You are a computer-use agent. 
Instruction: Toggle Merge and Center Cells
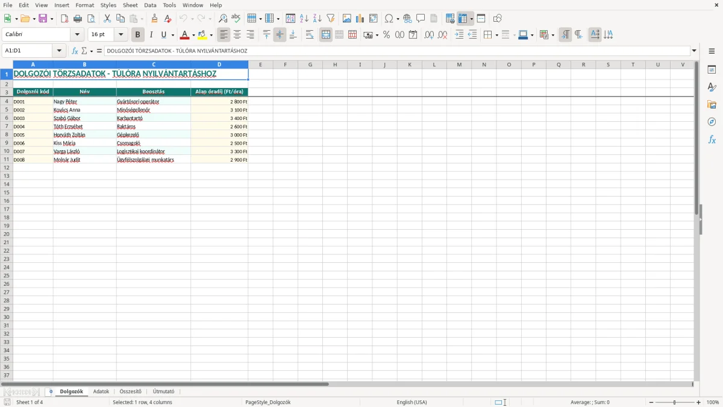click(326, 35)
